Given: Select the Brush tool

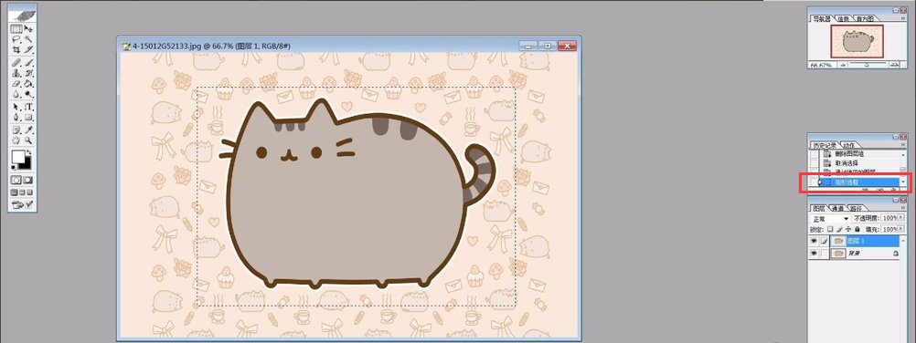Looking at the screenshot, I should coord(28,62).
